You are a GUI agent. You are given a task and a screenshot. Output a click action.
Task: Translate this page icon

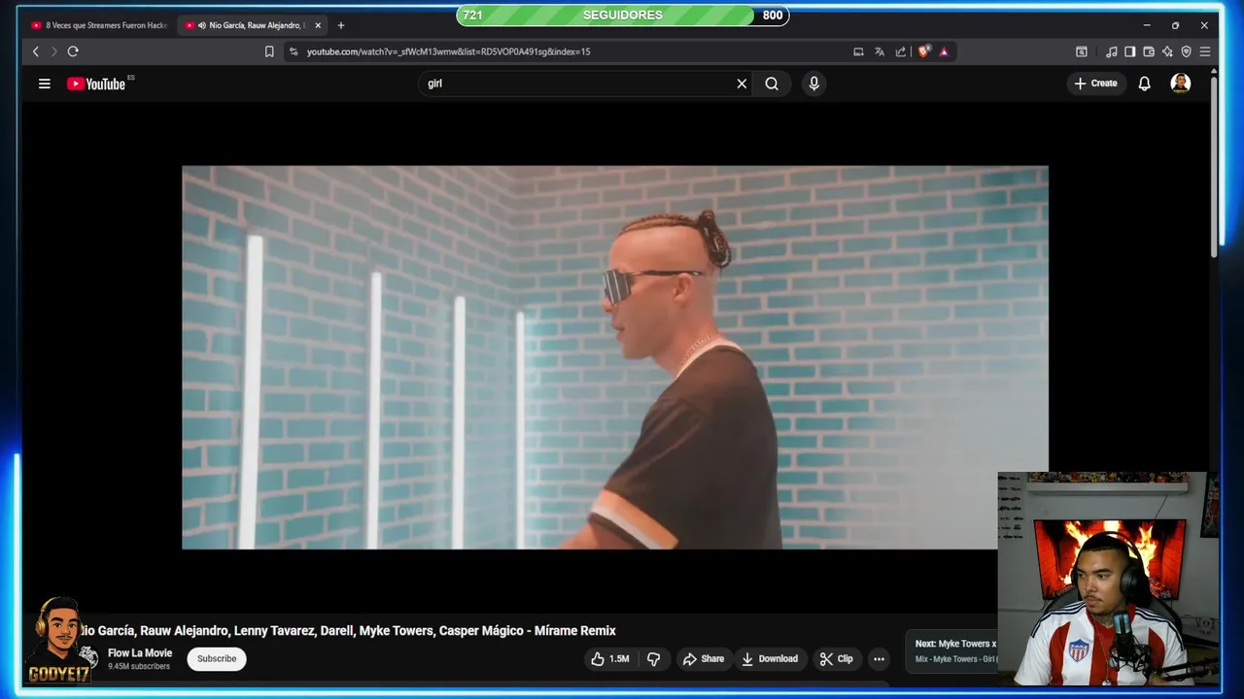(880, 51)
